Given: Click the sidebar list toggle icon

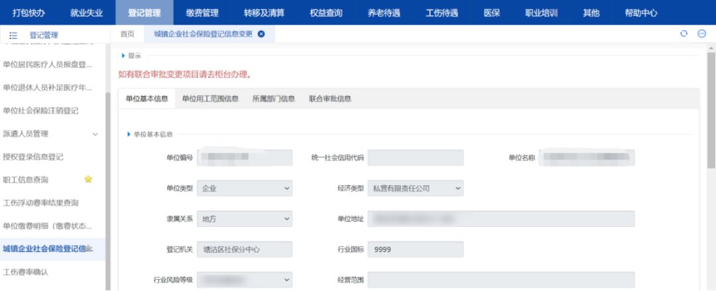Looking at the screenshot, I should click(13, 35).
